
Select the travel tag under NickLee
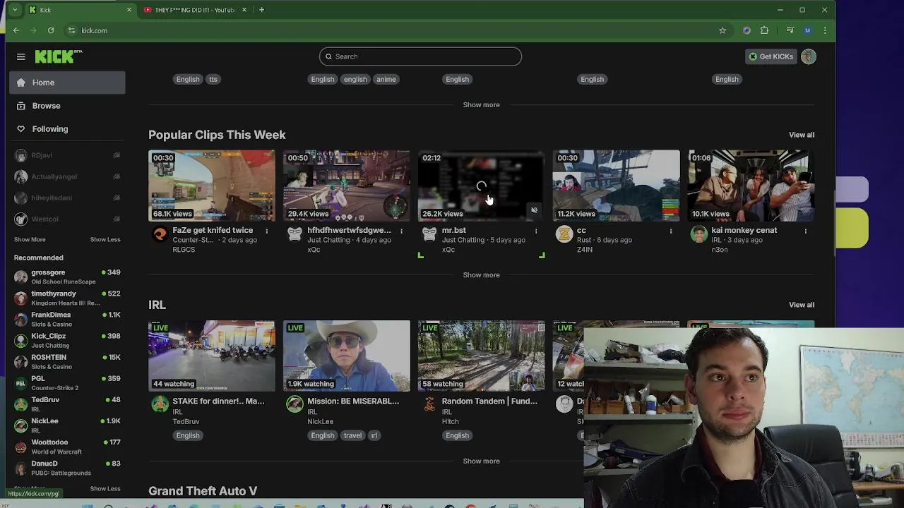click(x=352, y=435)
